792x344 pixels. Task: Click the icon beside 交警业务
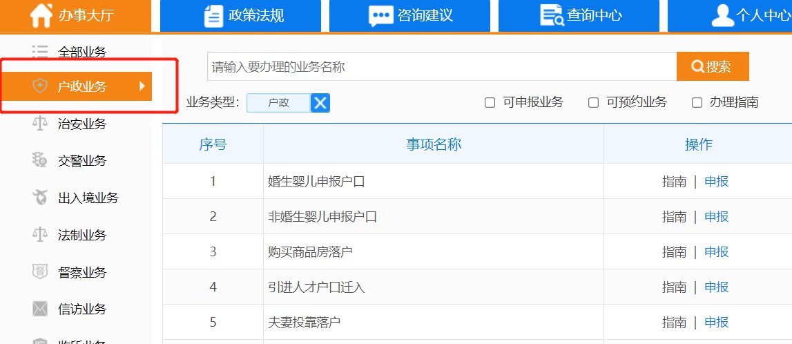click(40, 161)
